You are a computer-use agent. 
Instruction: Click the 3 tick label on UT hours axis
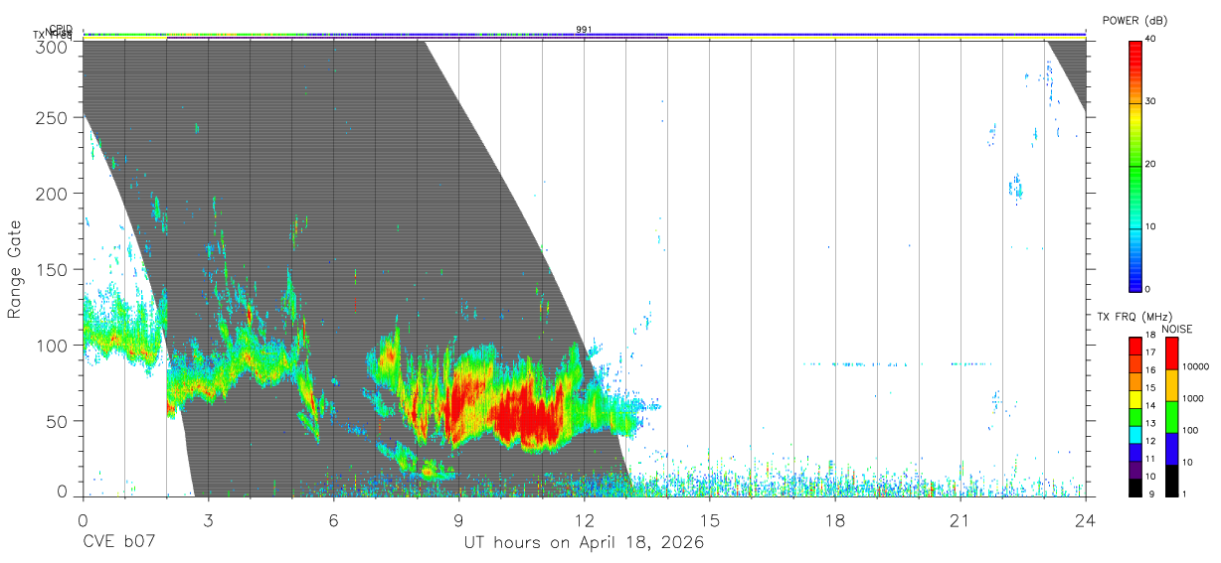point(208,520)
